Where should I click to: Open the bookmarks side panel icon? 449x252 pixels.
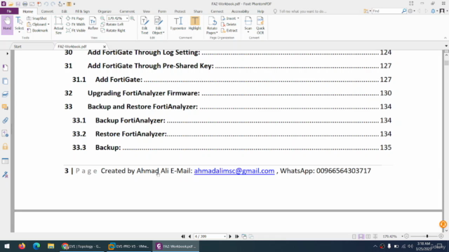(5, 67)
